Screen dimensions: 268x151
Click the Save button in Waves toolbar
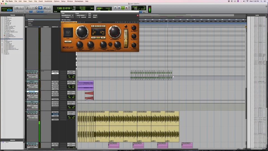135,22
